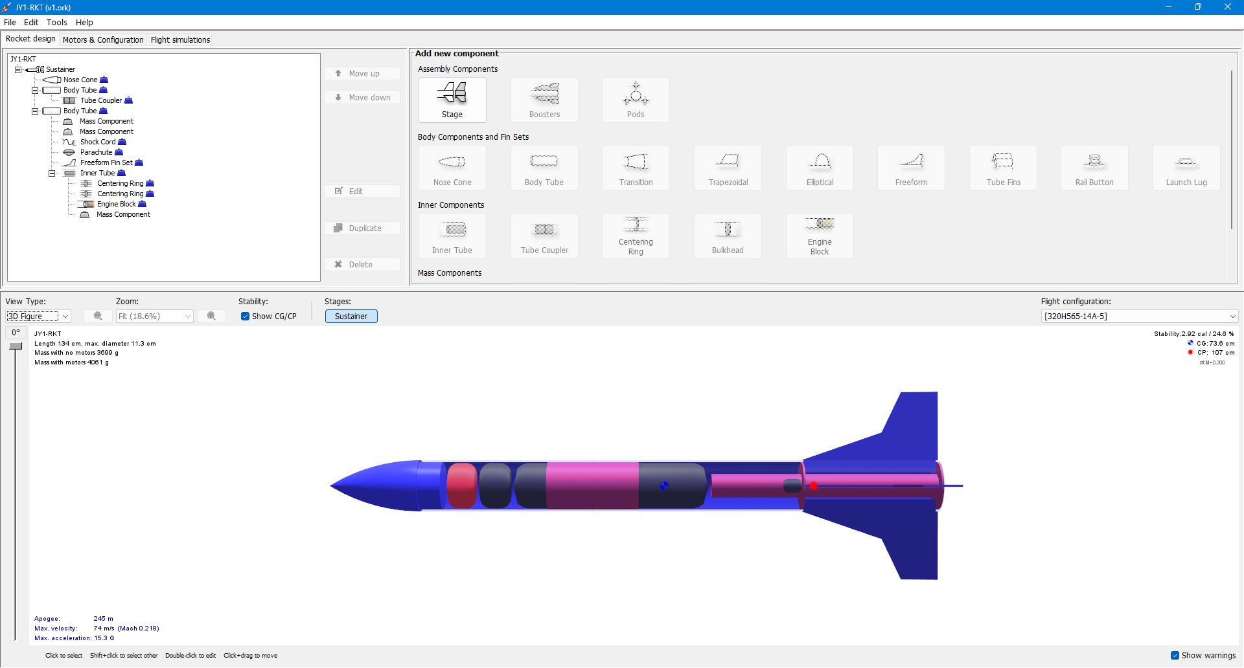Collapse the Sustainer tree node
This screenshot has height=668, width=1244.
click(18, 70)
